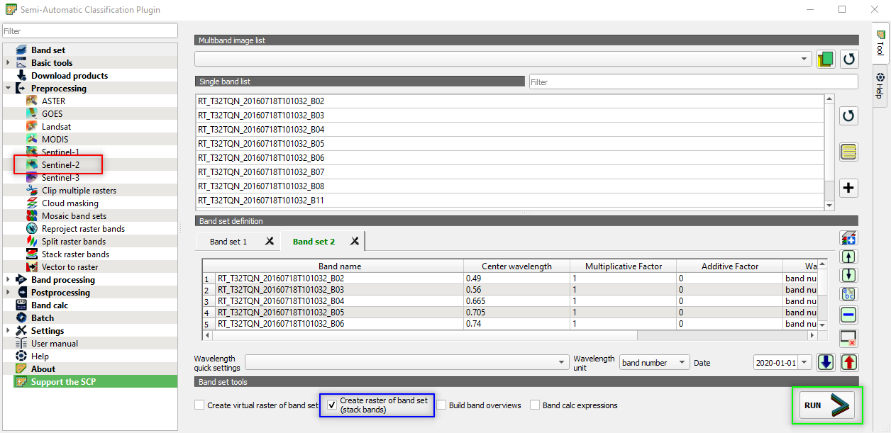Expand the Basic tools section
The height and width of the screenshot is (433, 891).
tap(7, 63)
